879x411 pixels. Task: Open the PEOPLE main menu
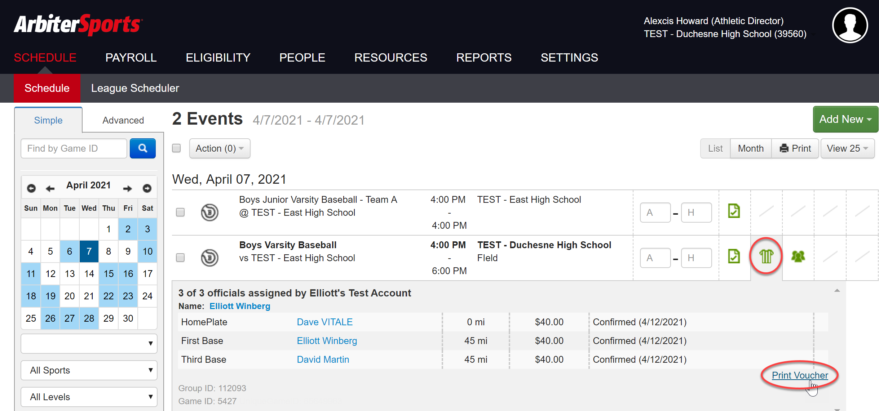pyautogui.click(x=302, y=58)
